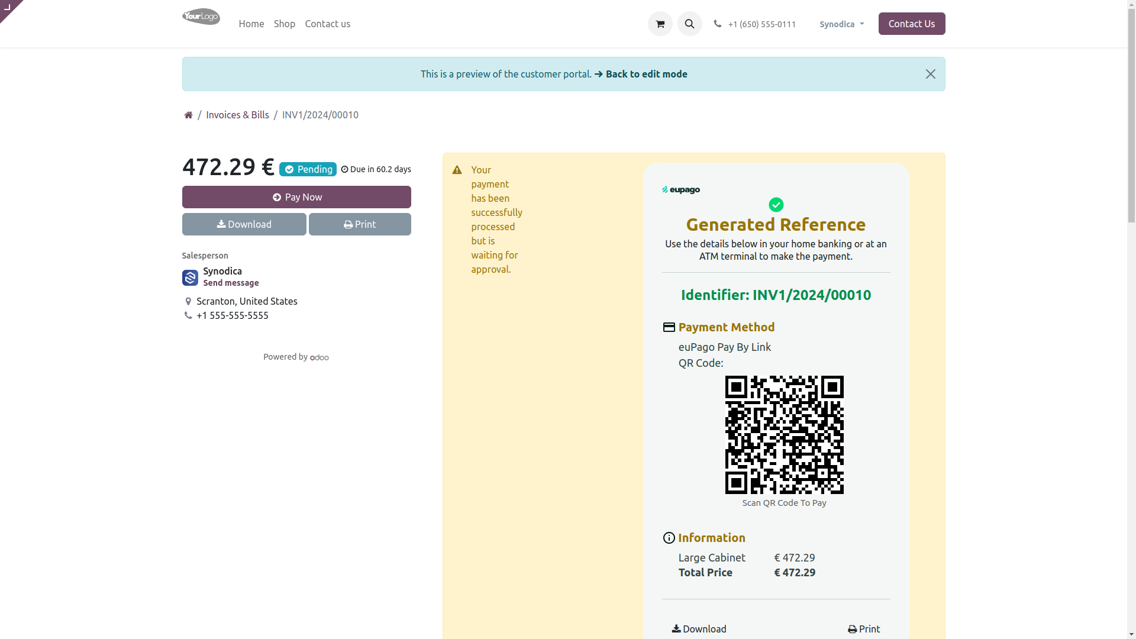Click the purple Contact Us button
Image resolution: width=1136 pixels, height=639 pixels.
pyautogui.click(x=911, y=24)
